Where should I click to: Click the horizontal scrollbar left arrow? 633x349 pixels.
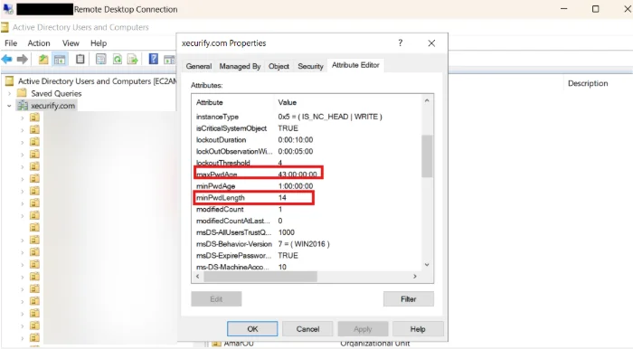point(198,277)
